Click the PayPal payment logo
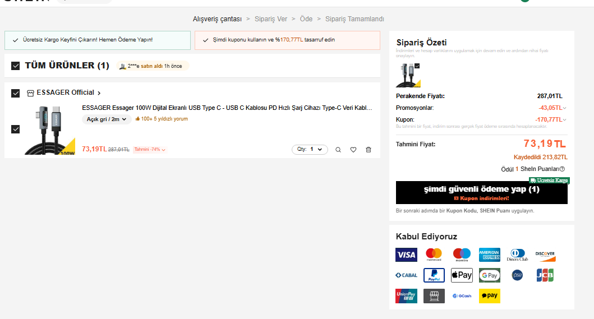This screenshot has width=594, height=319. coord(434,275)
